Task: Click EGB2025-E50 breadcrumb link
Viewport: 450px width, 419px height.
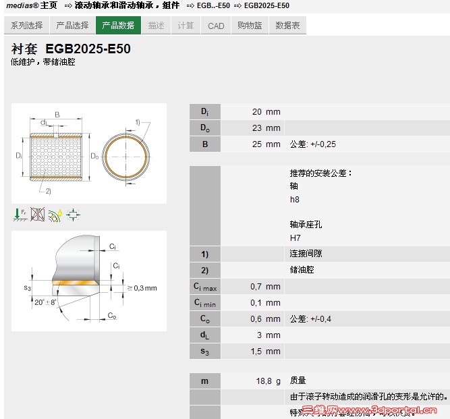Action: click(266, 5)
